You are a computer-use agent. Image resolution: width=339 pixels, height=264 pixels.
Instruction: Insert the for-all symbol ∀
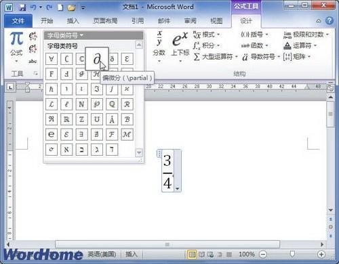point(52,59)
